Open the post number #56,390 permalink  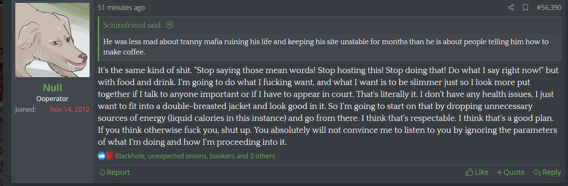point(548,7)
